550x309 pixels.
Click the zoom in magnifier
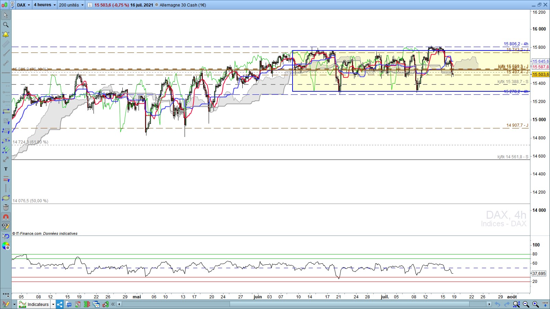[536, 304]
